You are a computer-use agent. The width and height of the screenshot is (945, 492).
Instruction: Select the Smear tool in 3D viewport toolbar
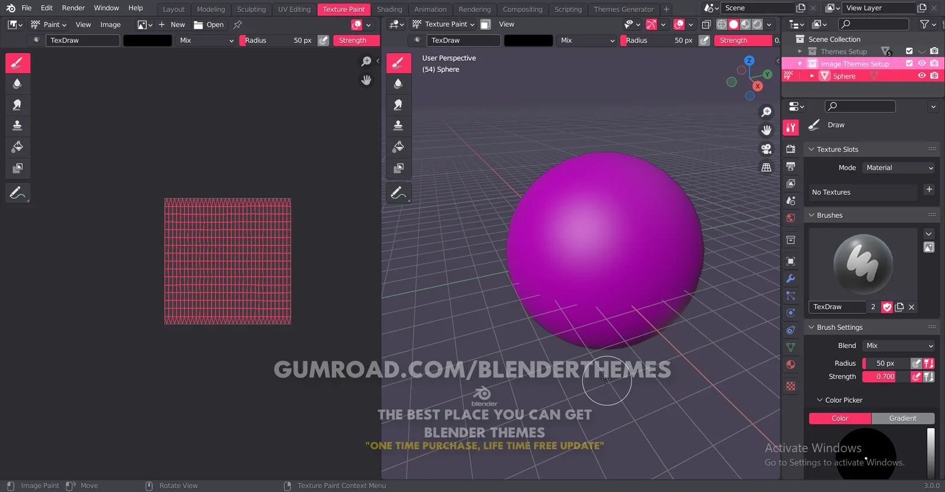[399, 105]
